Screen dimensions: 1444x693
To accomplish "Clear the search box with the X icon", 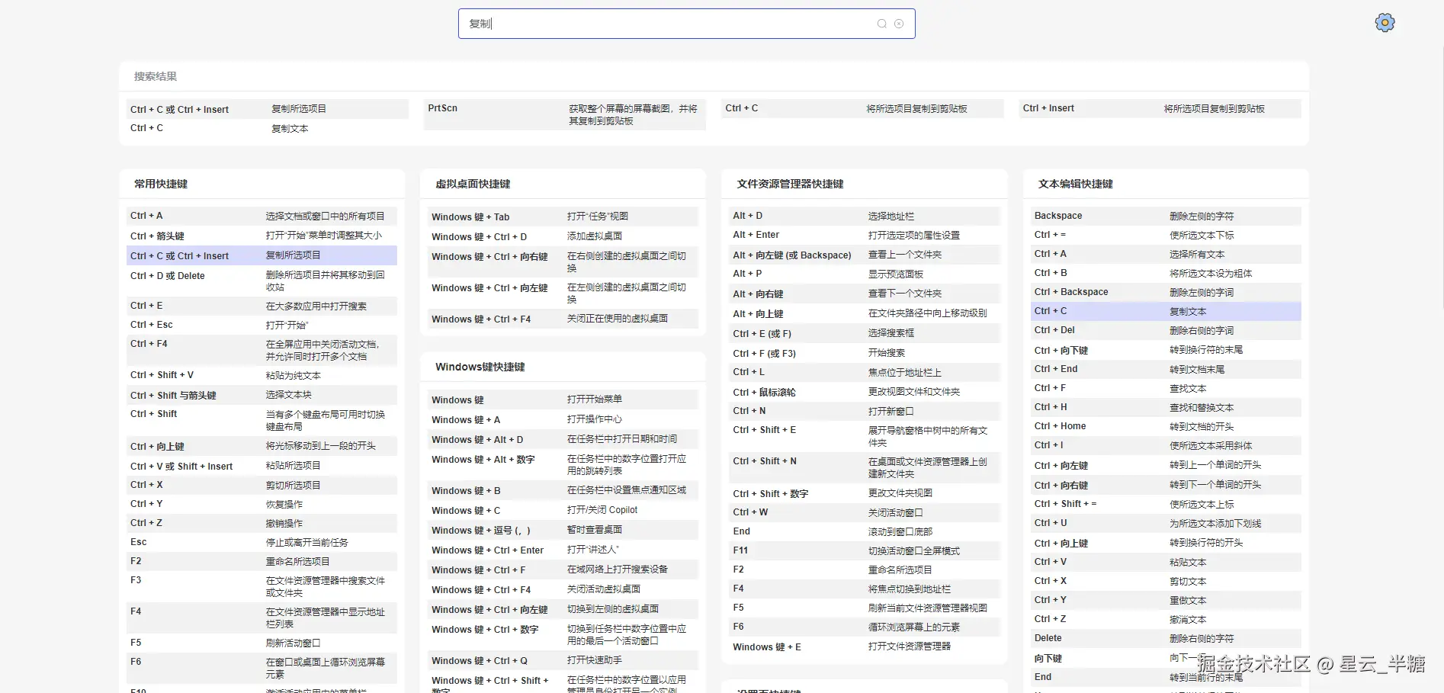I will coord(899,24).
